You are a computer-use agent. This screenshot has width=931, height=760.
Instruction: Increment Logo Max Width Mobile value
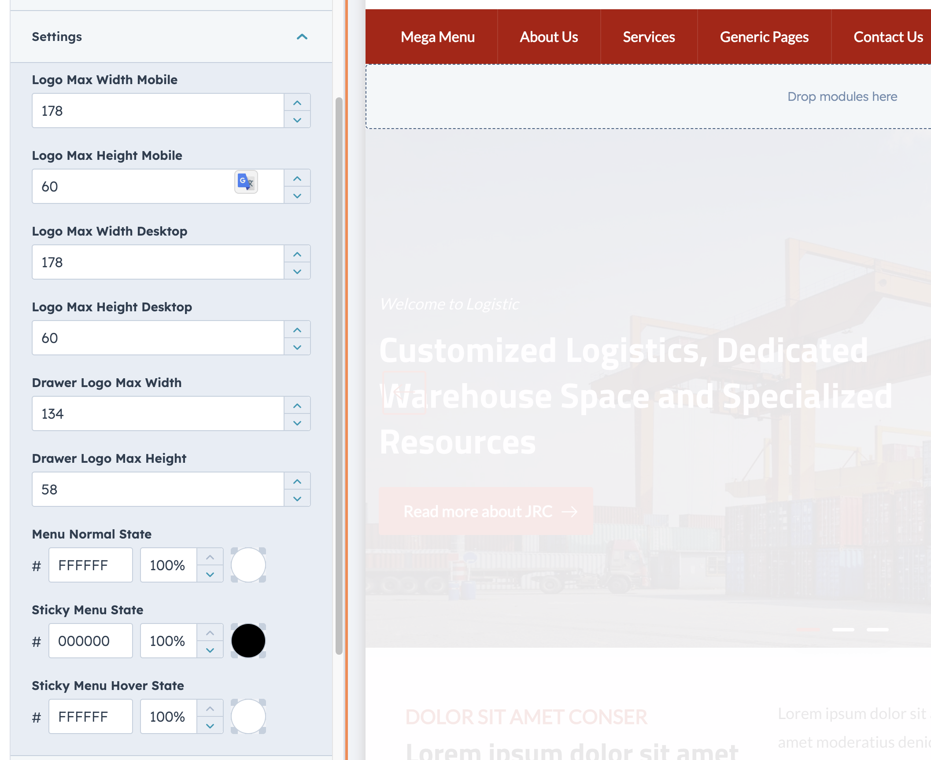tap(297, 103)
